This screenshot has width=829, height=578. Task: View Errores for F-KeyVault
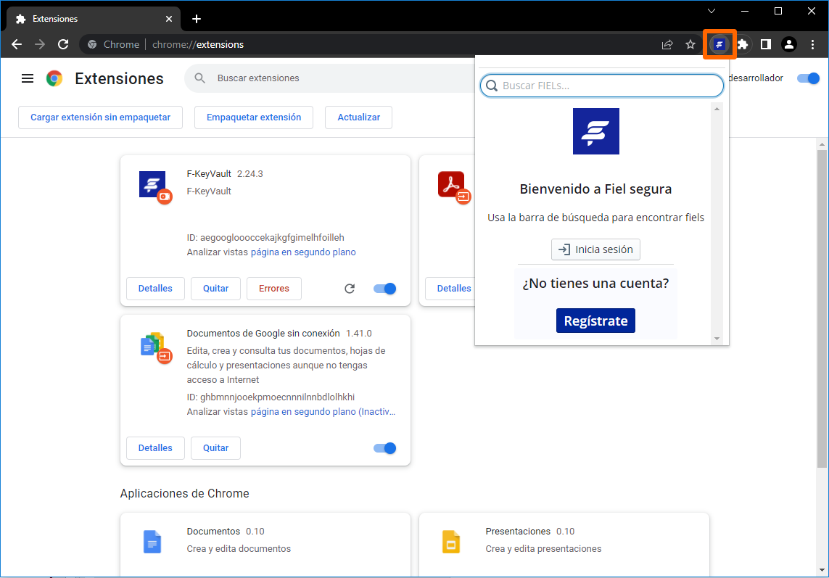274,288
